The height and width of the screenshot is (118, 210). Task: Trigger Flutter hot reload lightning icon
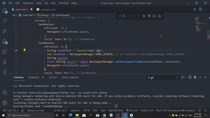click(x=144, y=16)
